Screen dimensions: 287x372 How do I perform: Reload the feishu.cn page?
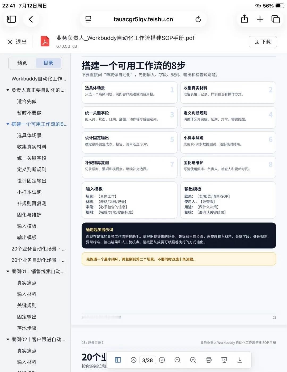(198, 19)
